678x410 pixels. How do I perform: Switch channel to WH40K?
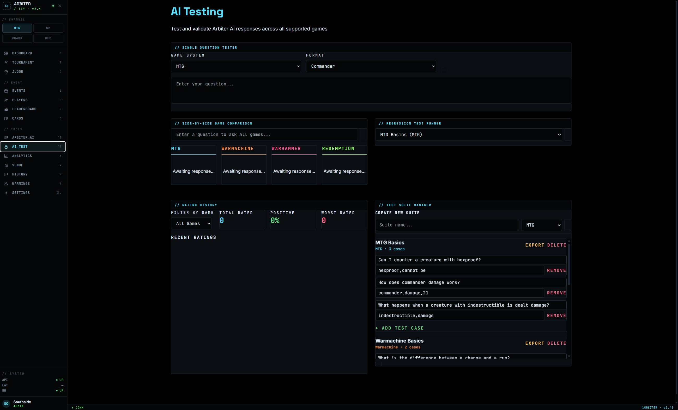pos(17,38)
